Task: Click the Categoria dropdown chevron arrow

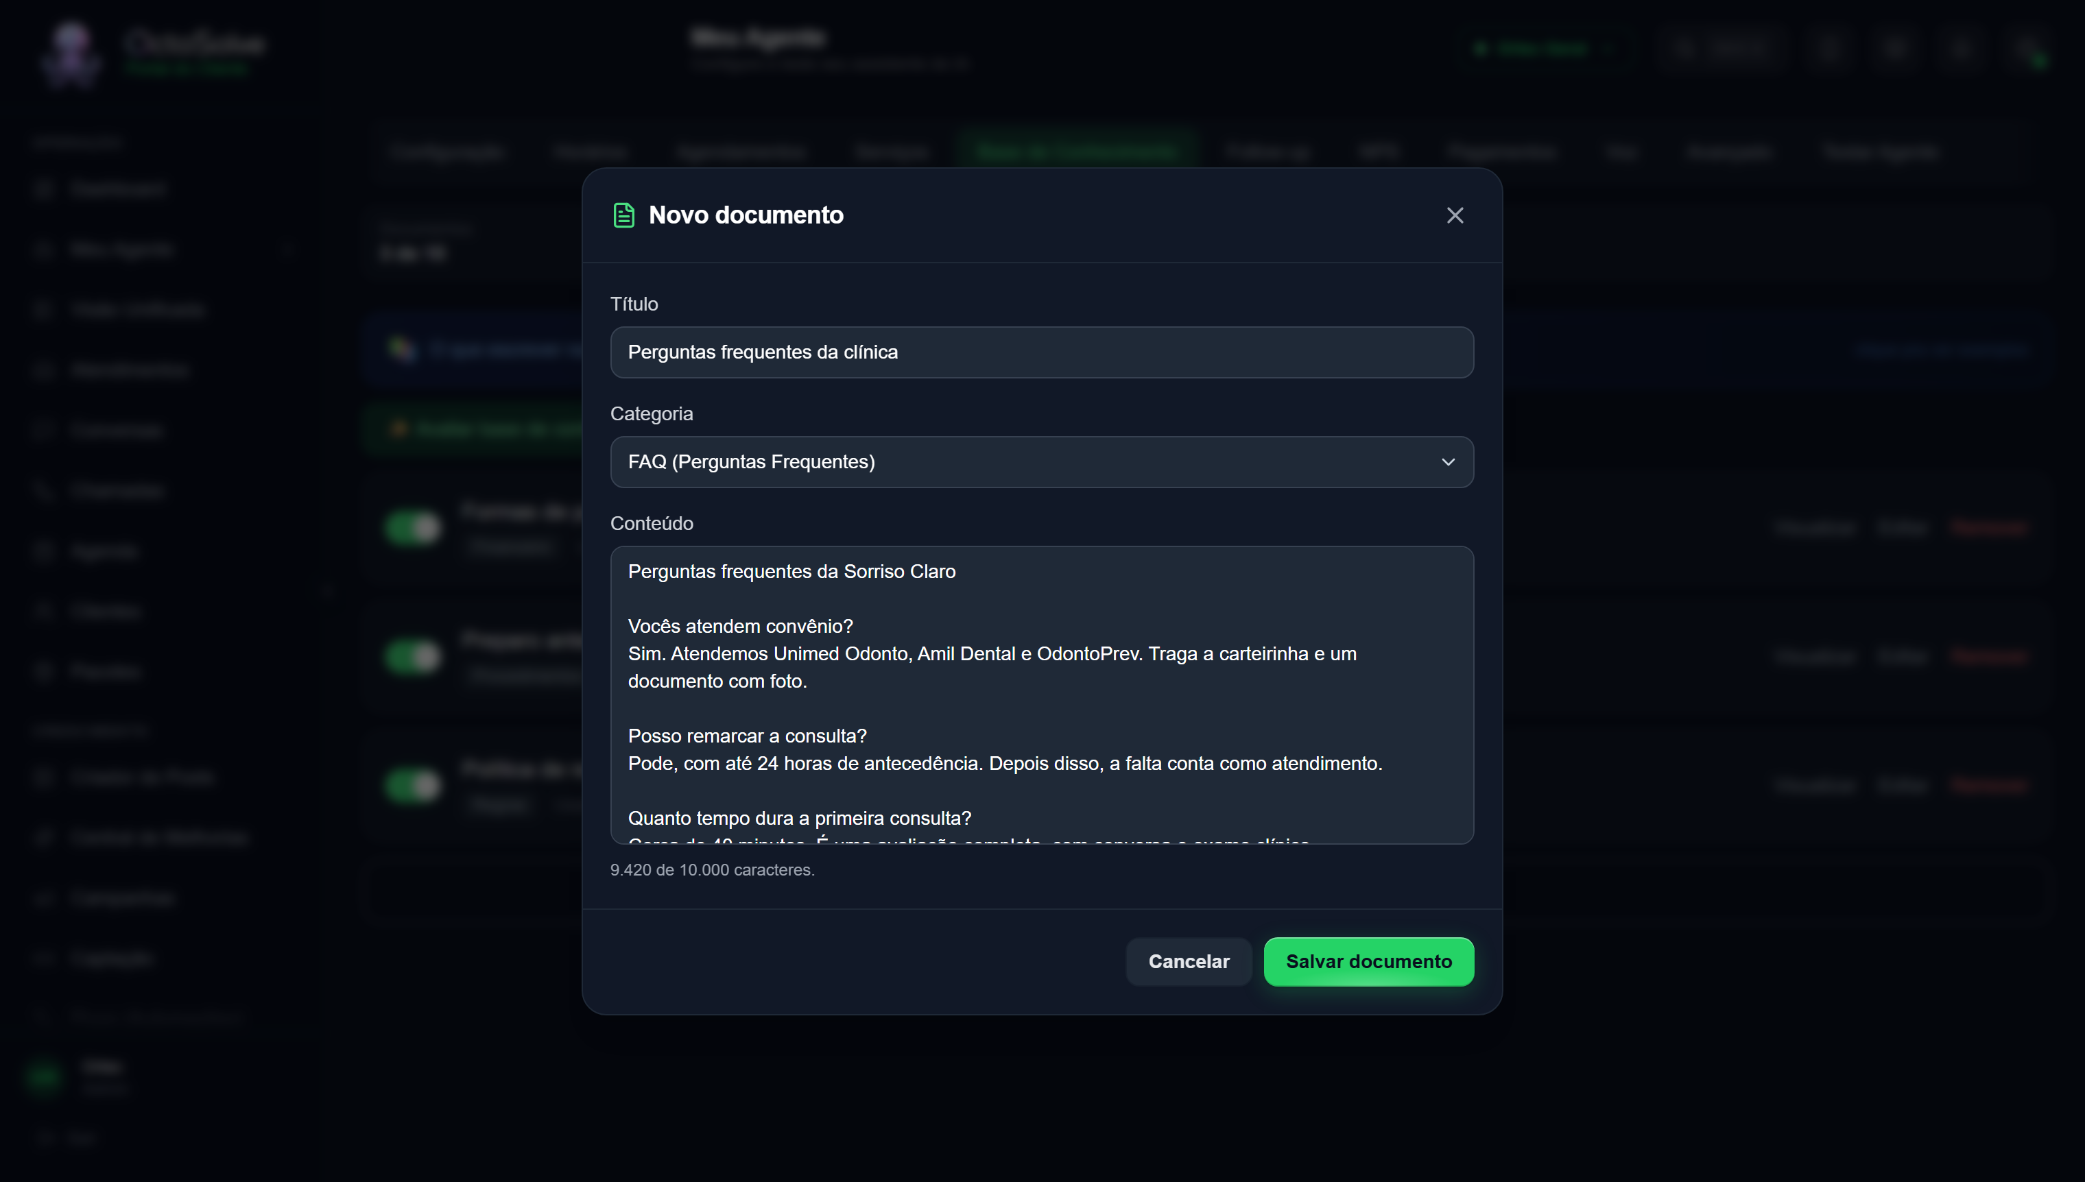Action: point(1448,462)
